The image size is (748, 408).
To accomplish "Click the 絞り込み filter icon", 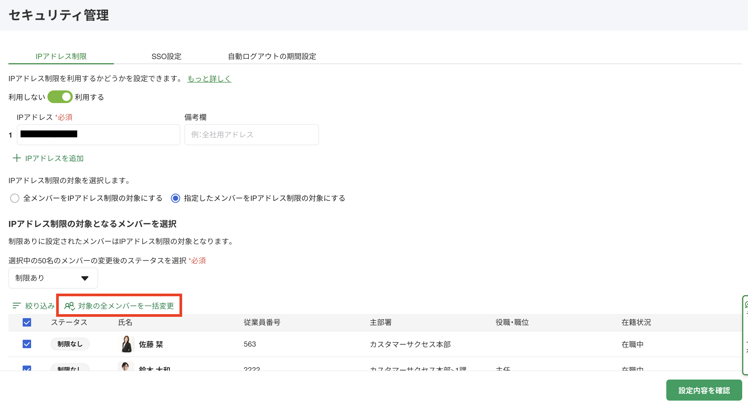I will [17, 305].
